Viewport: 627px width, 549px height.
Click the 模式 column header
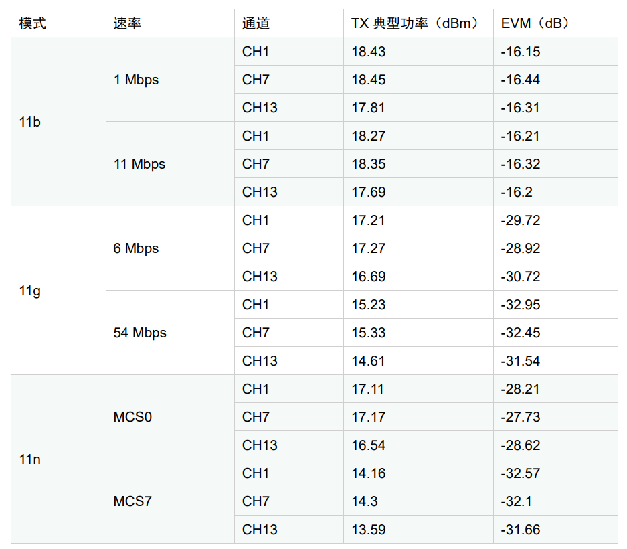[58, 23]
